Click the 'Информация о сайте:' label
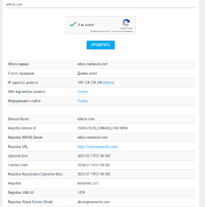This screenshot has height=207, width=205. pos(25,101)
